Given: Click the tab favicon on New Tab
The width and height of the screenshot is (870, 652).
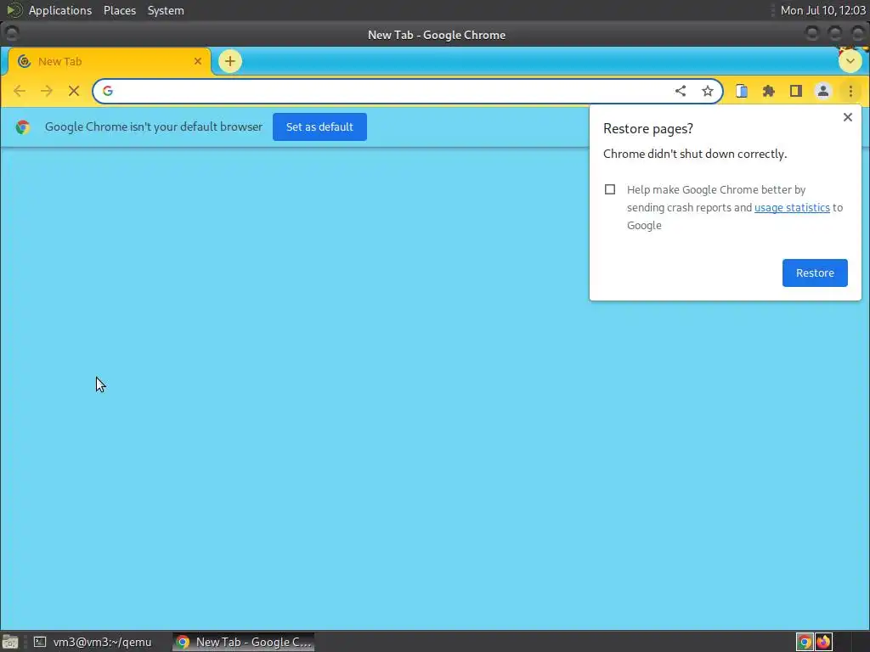Looking at the screenshot, I should click(x=24, y=61).
